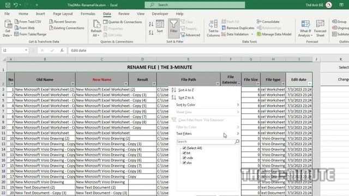Open Existing Connections
The width and height of the screenshot is (349, 196).
click(67, 28)
